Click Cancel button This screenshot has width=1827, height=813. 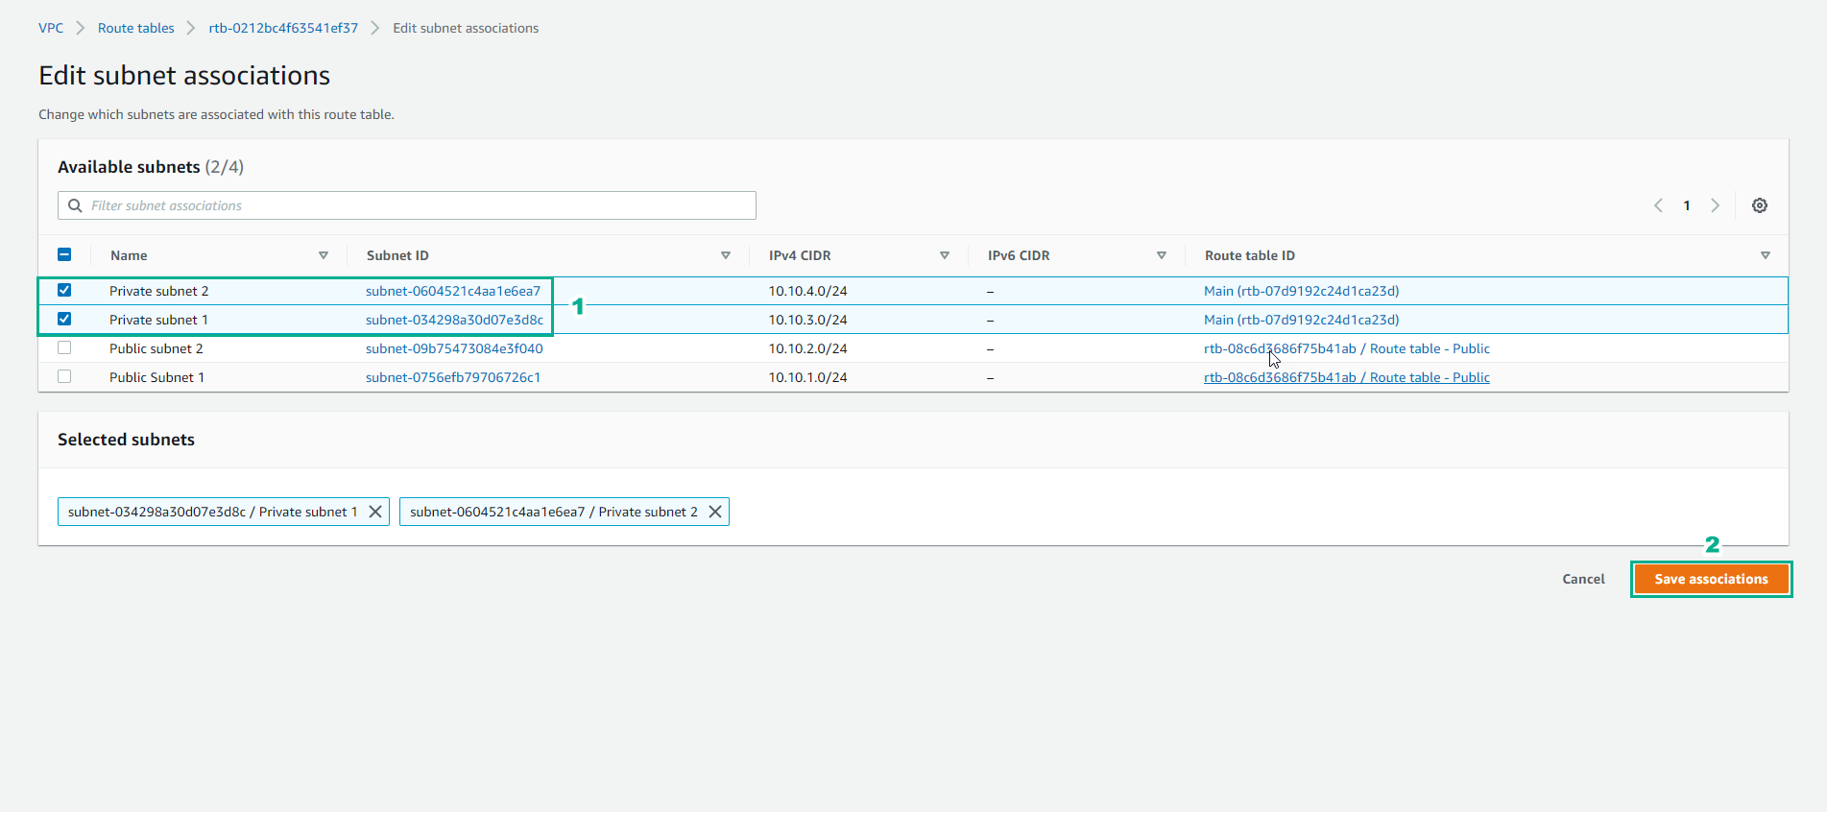coord(1583,579)
